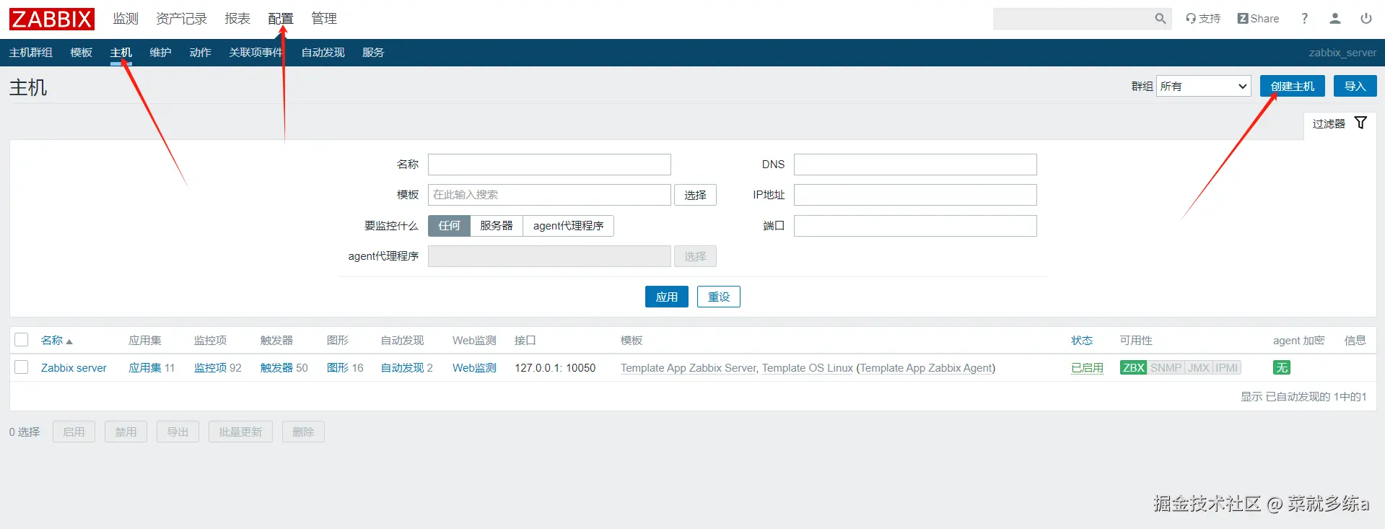Click the ZABBIX logo
This screenshot has width=1385, height=529.
(52, 19)
